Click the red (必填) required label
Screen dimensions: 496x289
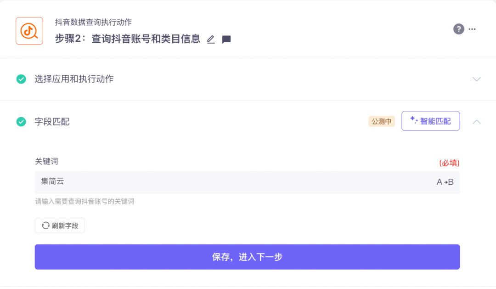(x=449, y=163)
